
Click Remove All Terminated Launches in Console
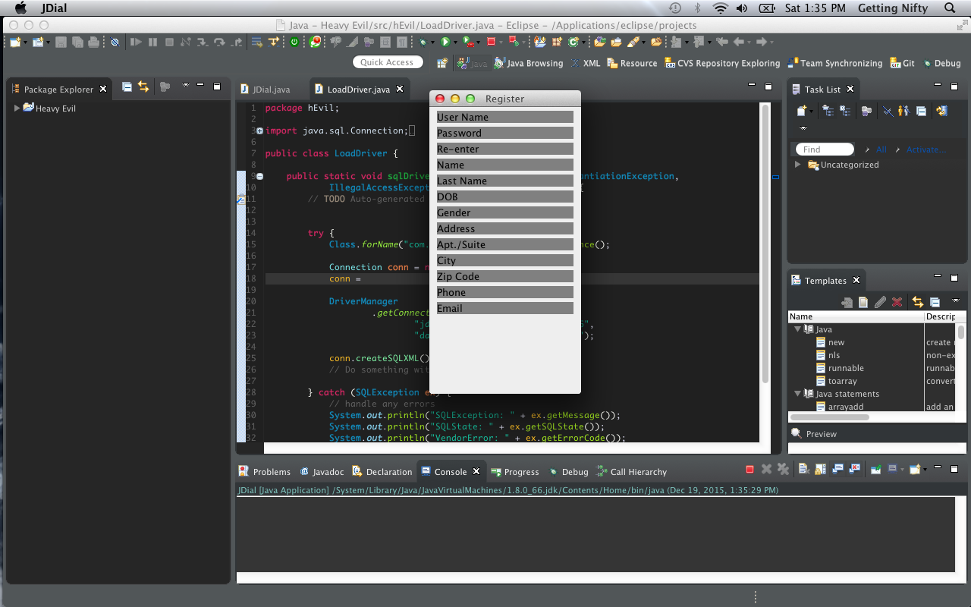[x=783, y=470]
